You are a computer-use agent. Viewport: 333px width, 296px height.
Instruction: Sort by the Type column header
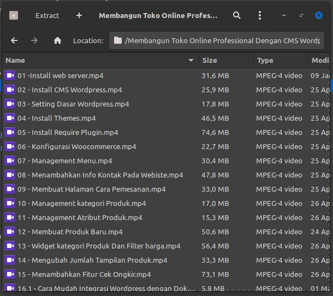[x=281, y=61]
